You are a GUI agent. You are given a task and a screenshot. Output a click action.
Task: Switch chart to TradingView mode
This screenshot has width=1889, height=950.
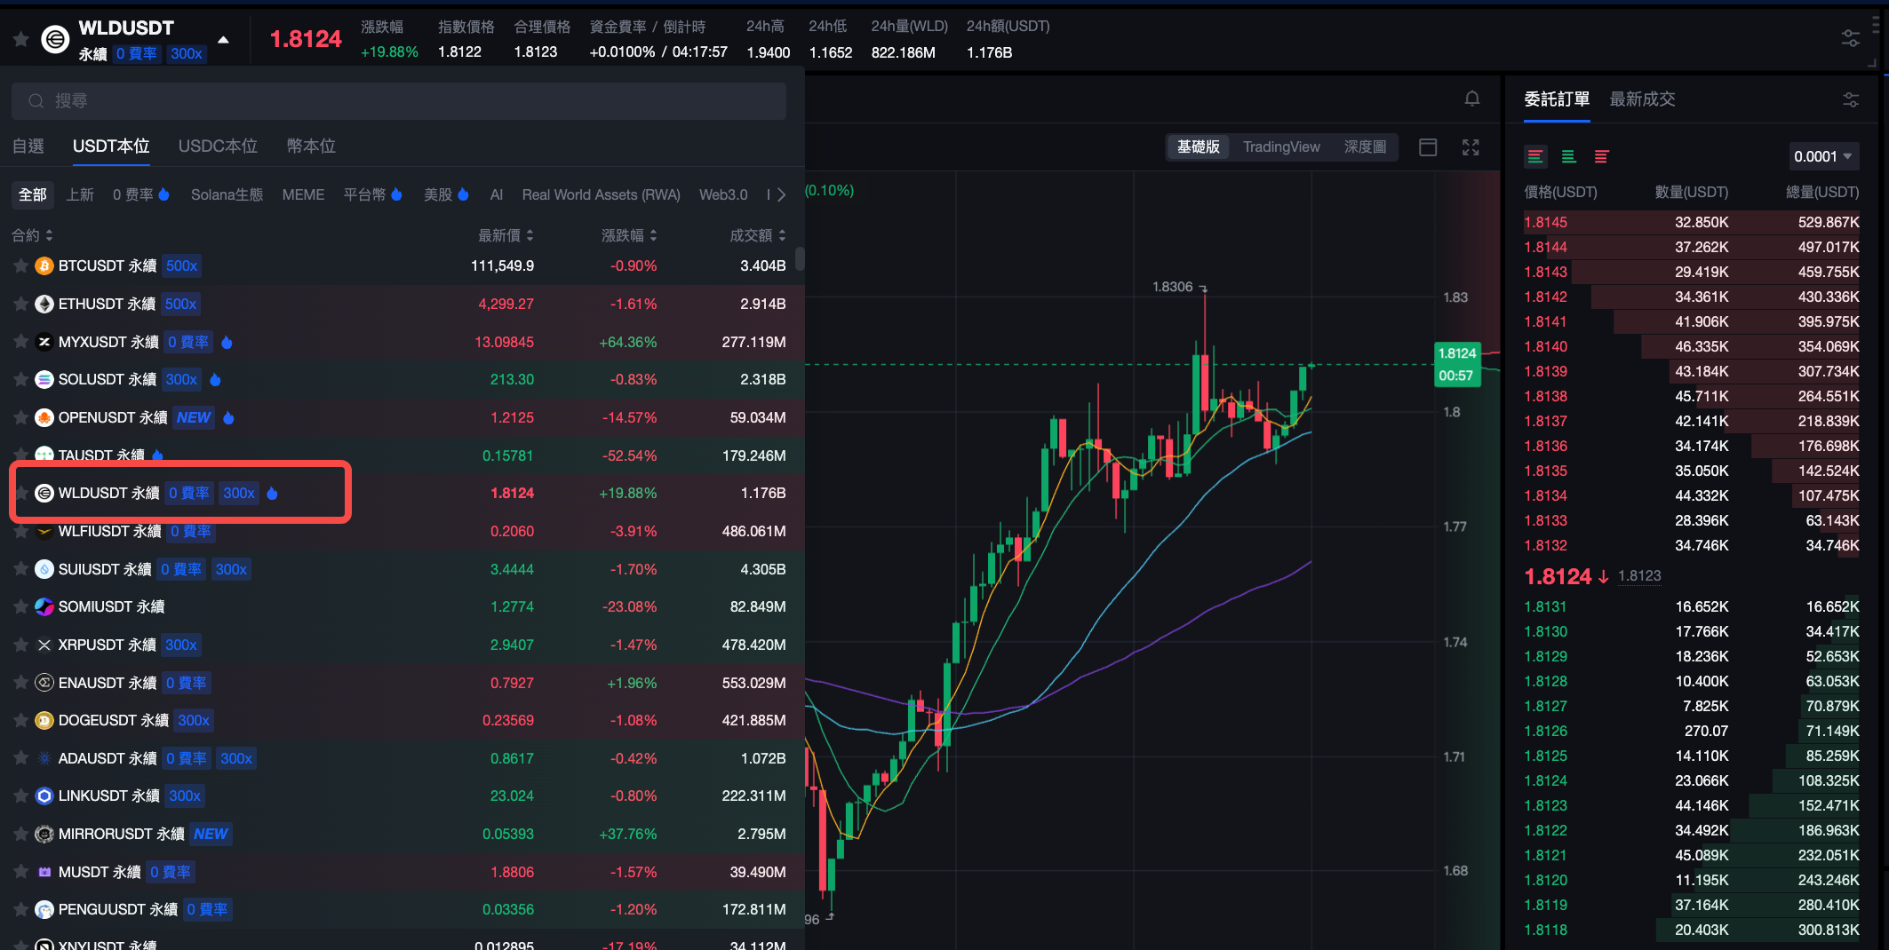[x=1280, y=146]
